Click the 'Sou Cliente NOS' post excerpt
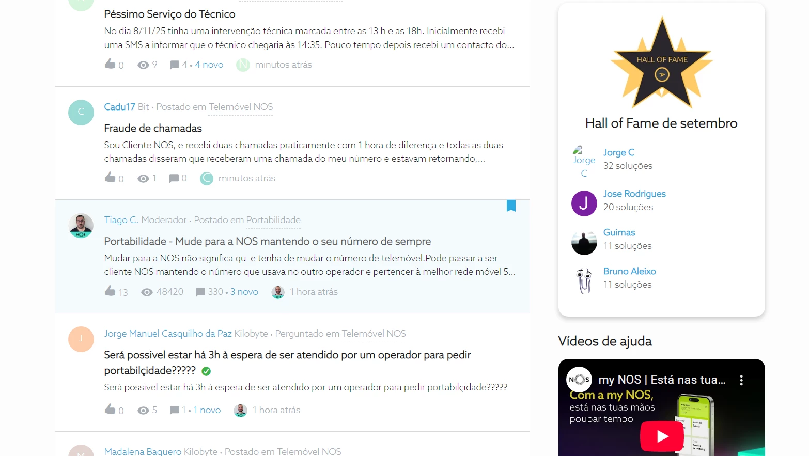This screenshot has width=809, height=456. point(304,152)
